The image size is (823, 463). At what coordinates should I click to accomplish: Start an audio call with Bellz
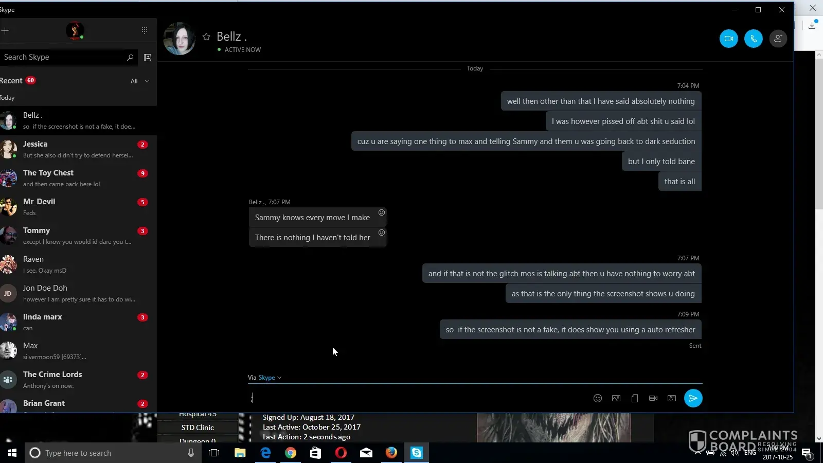[753, 39]
